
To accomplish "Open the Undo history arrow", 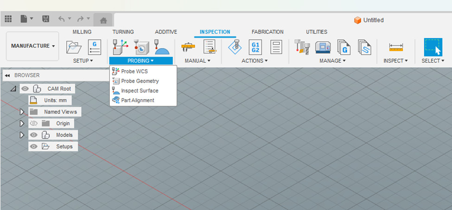I will pos(70,19).
